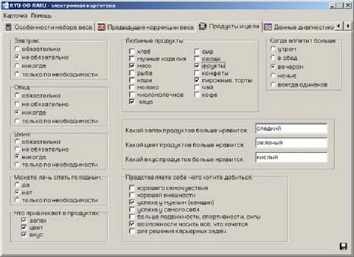This screenshot has width=354, height=257.
Task: Open the Предыдущие коррекции веса tab
Action: (x=146, y=27)
